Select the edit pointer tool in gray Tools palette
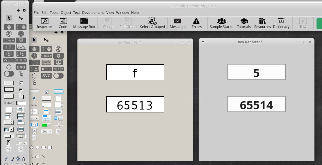 coord(21,18)
